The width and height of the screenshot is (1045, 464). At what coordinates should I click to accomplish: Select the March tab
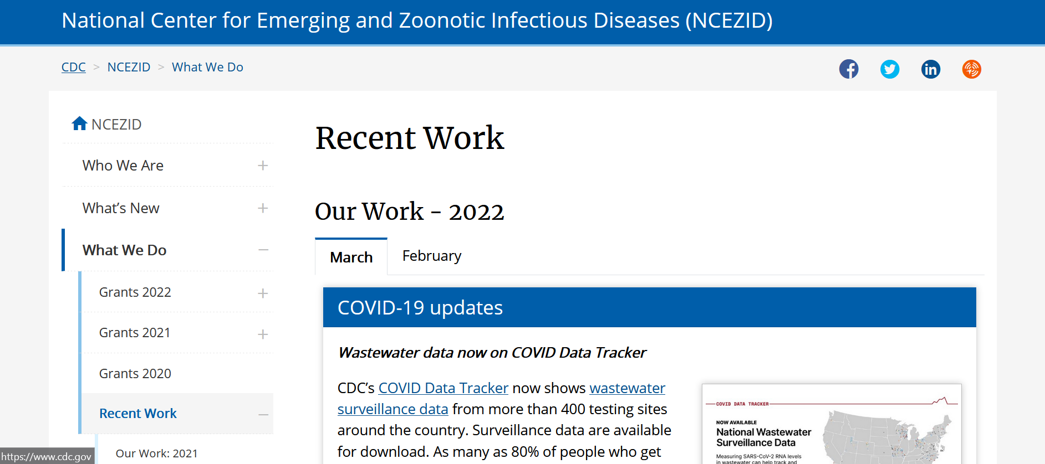coord(351,257)
